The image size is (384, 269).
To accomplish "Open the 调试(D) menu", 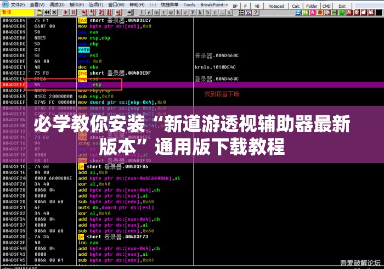I will [57, 4].
